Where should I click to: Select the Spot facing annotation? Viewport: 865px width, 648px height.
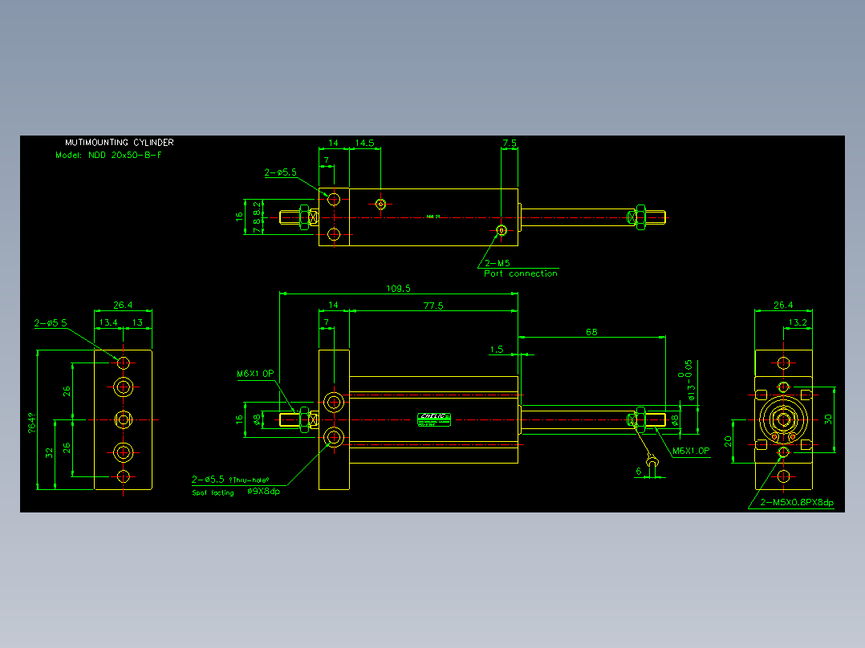tap(213, 493)
